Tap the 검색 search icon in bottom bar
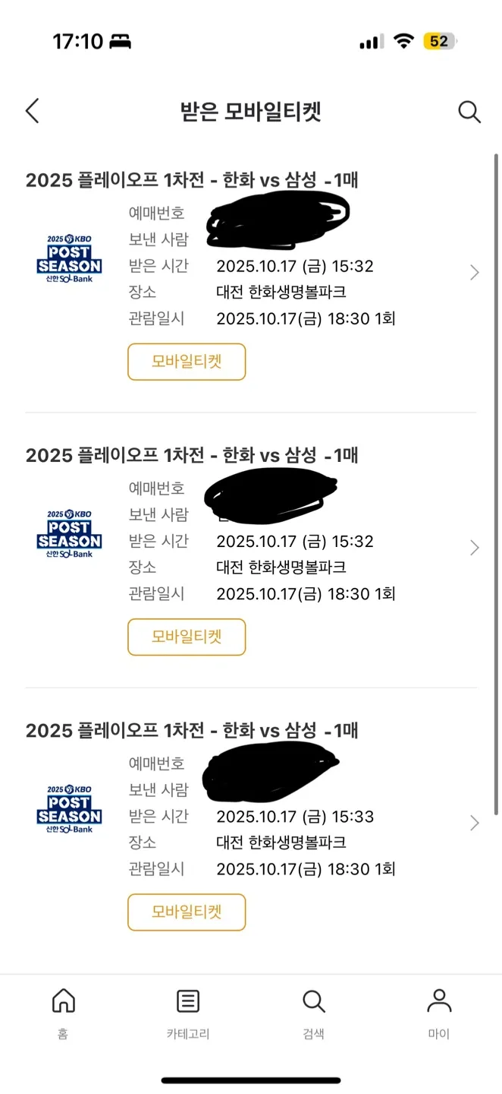Viewport: 502px width, 1094px height. (313, 1011)
